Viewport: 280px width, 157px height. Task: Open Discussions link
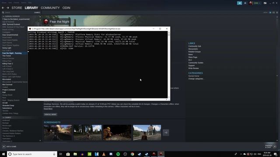point(193,49)
